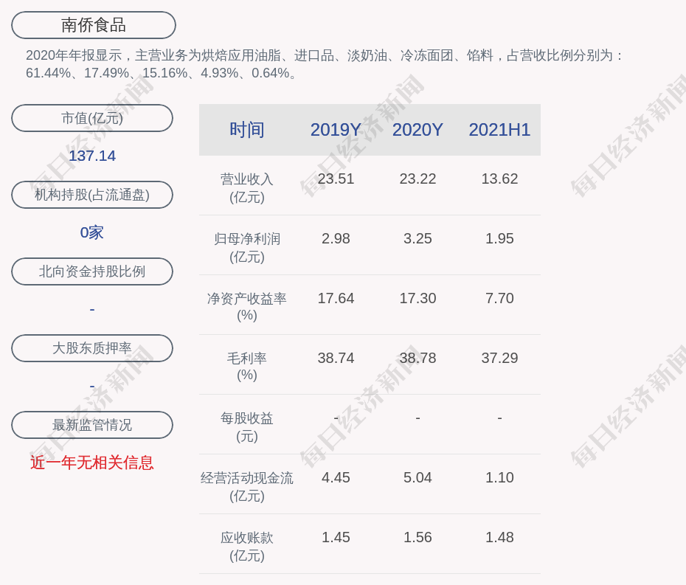Click the 0家 institution holdings value
This screenshot has width=686, height=585.
(x=92, y=232)
